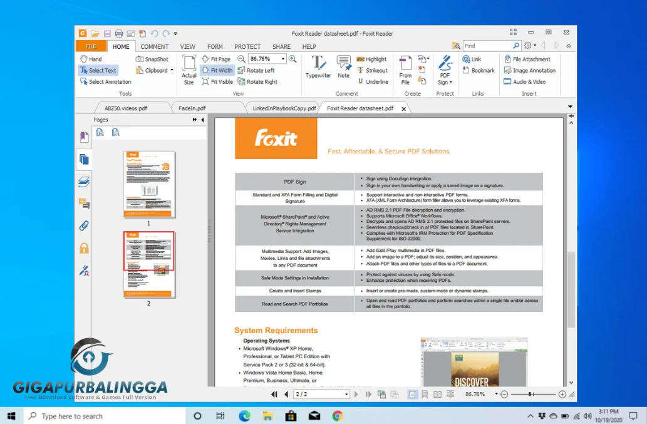Enable continuous page view in the status bar
The width and height of the screenshot is (647, 424).
(425, 394)
